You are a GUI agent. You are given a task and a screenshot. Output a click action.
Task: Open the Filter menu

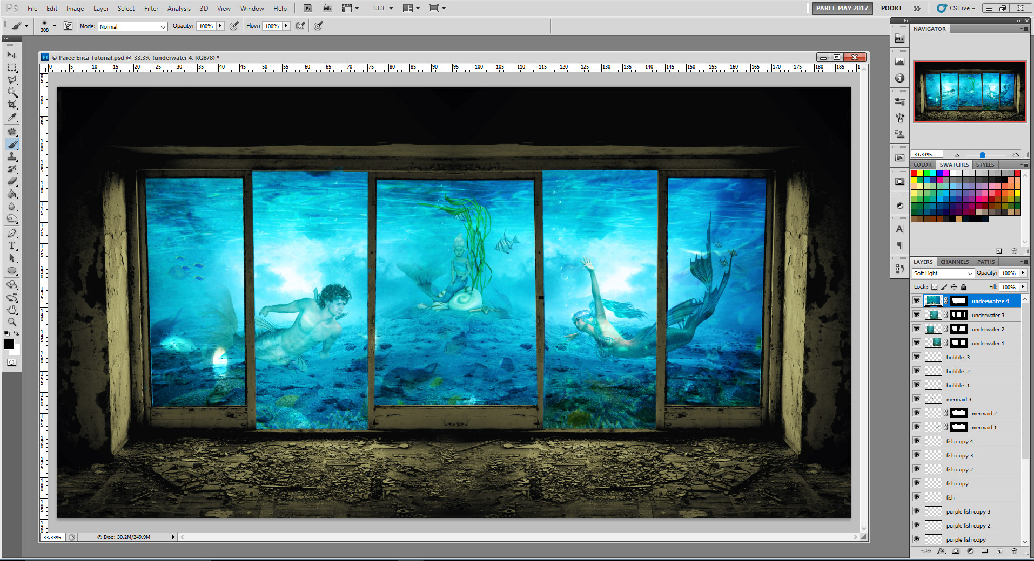(x=151, y=8)
